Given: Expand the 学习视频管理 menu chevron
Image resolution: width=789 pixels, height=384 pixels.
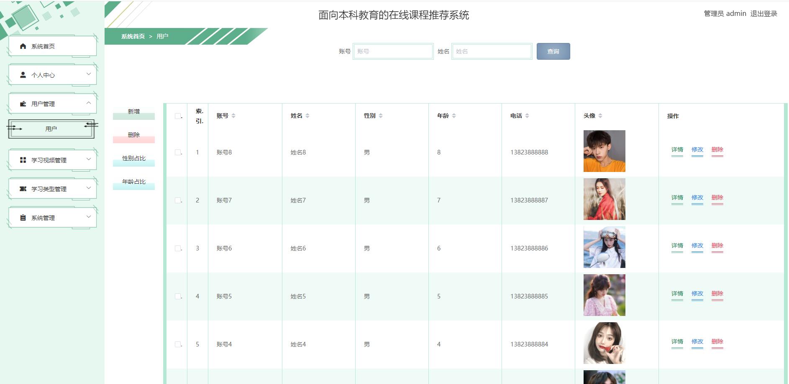Looking at the screenshot, I should [x=89, y=159].
